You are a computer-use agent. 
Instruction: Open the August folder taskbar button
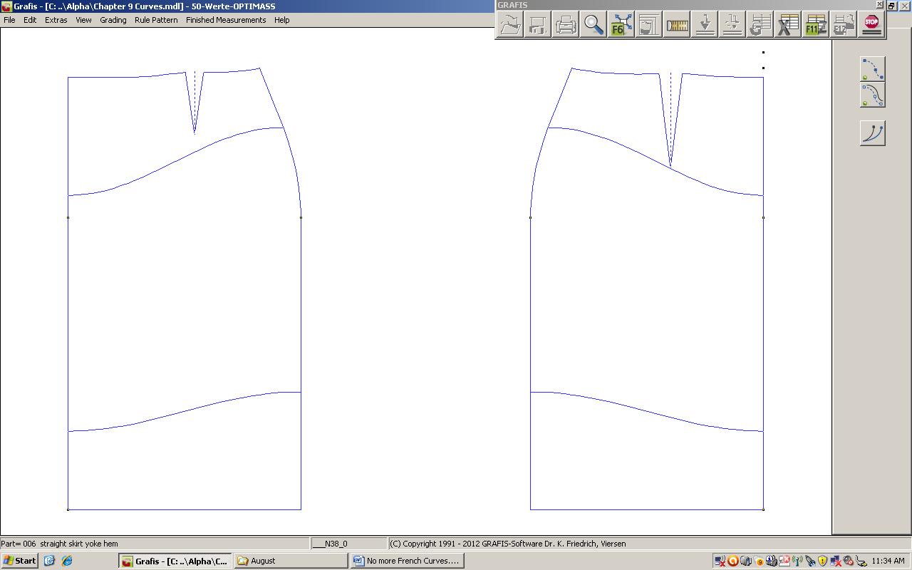click(291, 561)
